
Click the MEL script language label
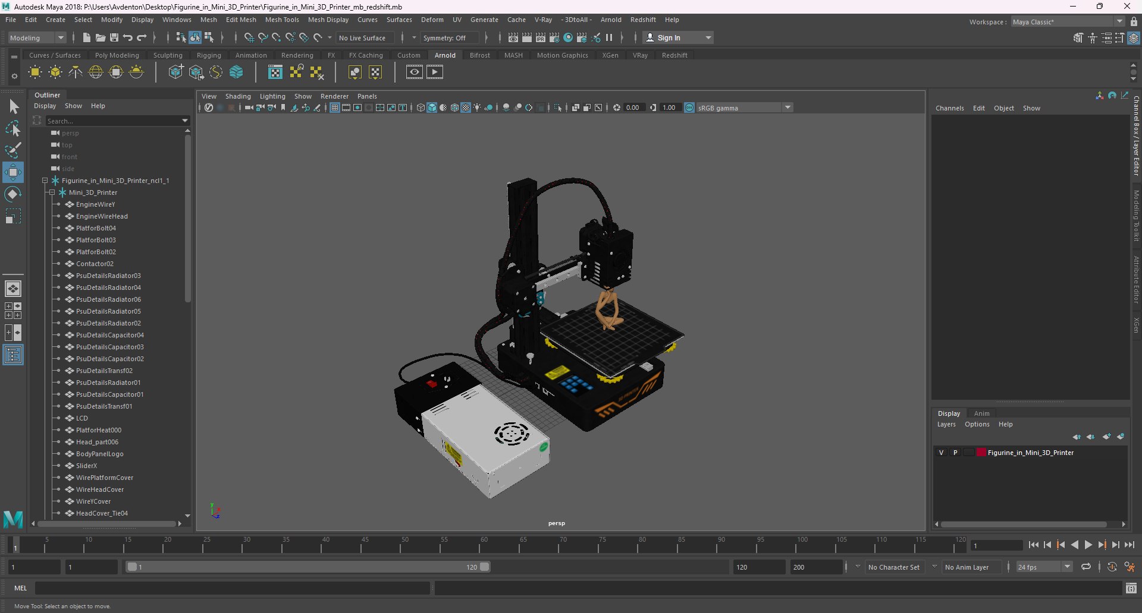[x=21, y=588]
